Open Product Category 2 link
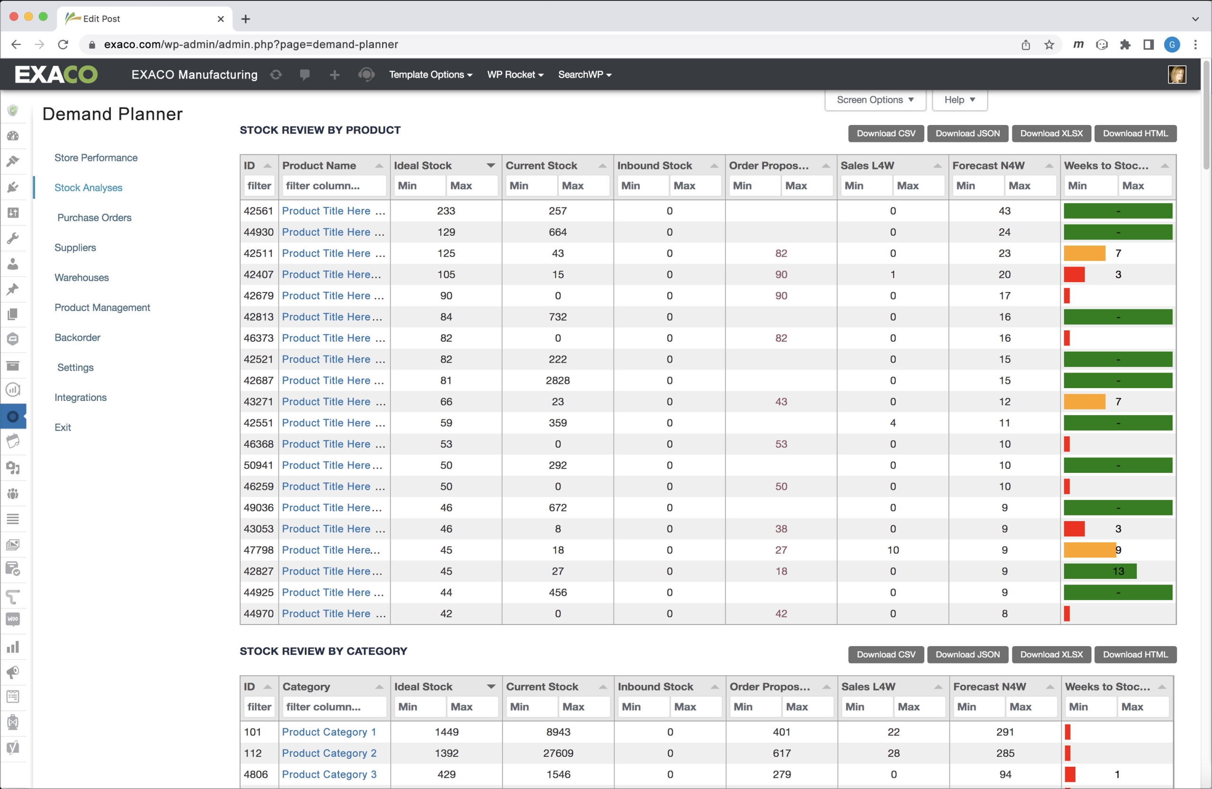The height and width of the screenshot is (789, 1212). pyautogui.click(x=329, y=753)
